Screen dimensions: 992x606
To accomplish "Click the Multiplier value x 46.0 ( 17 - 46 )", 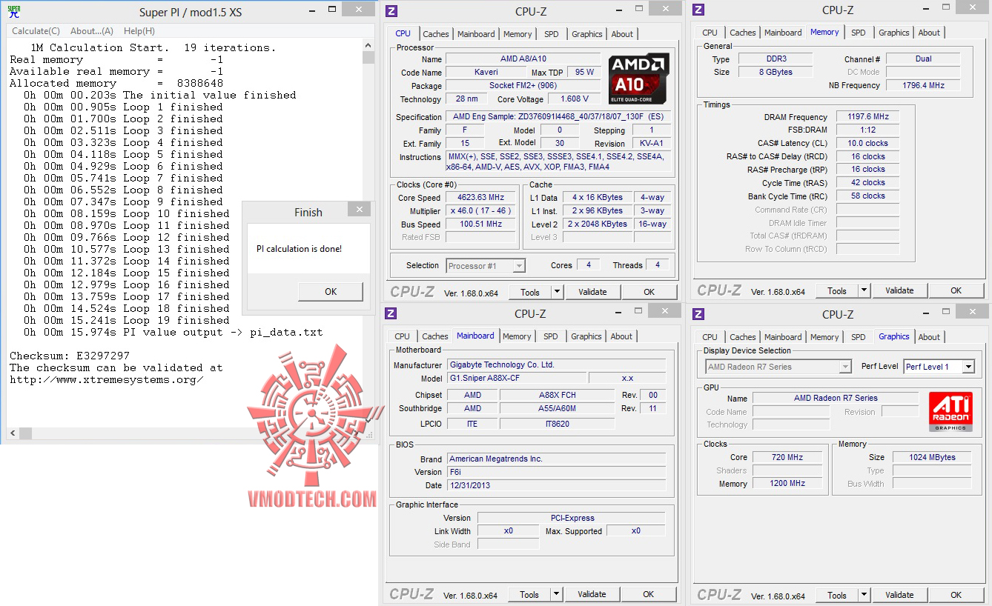I will click(480, 211).
